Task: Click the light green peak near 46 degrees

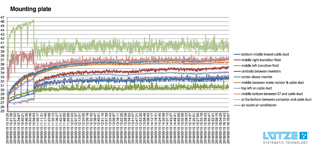Action: [33, 21]
